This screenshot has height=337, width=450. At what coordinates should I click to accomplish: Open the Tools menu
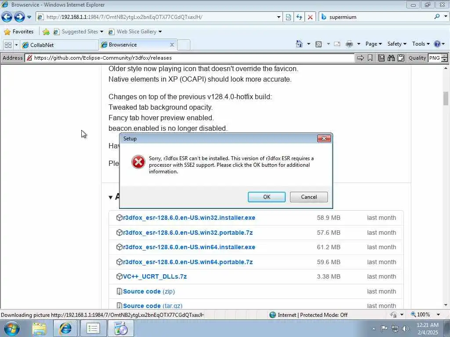click(421, 44)
